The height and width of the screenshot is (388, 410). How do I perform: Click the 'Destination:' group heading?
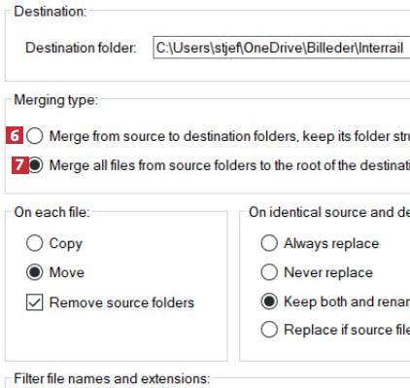(x=51, y=12)
